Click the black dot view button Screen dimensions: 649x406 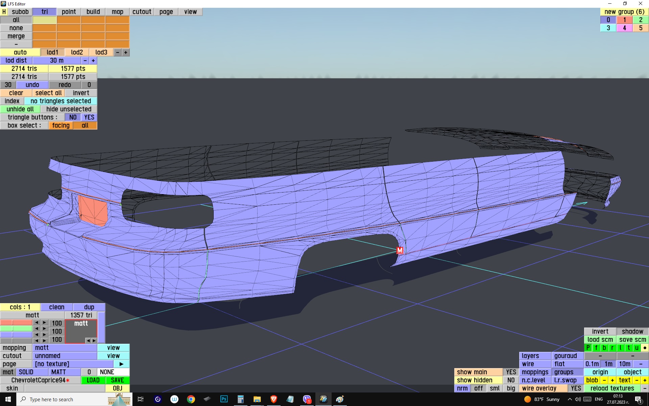click(645, 348)
